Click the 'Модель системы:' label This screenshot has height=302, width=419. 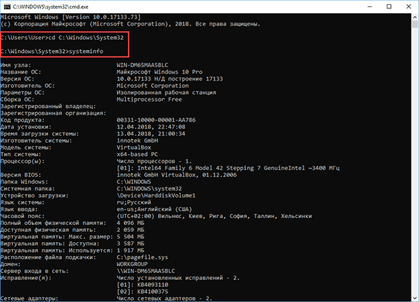(x=26, y=147)
